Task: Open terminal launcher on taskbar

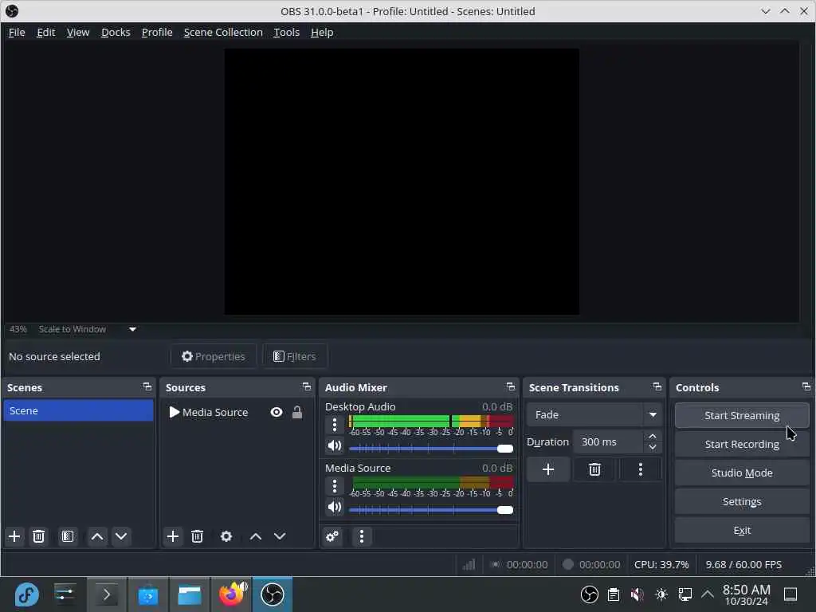Action: tap(106, 594)
